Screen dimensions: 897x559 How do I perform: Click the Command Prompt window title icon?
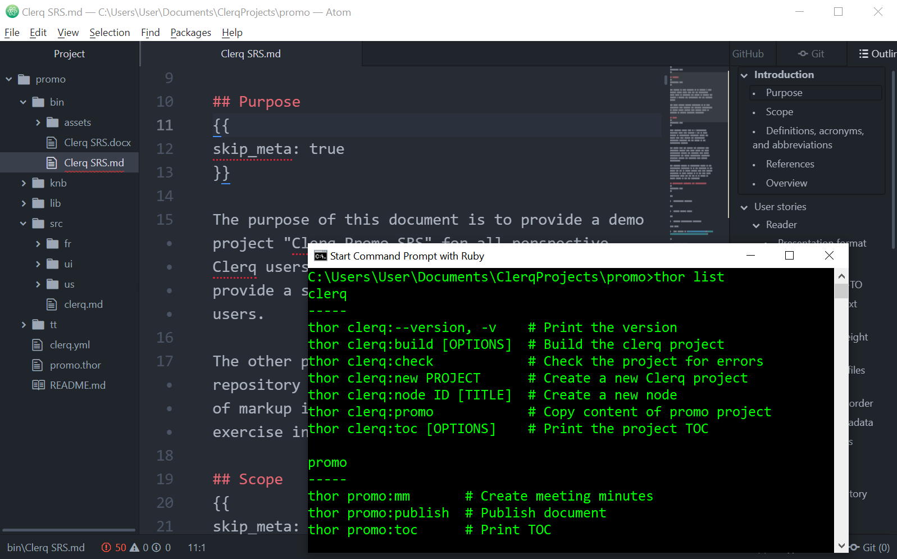(320, 256)
